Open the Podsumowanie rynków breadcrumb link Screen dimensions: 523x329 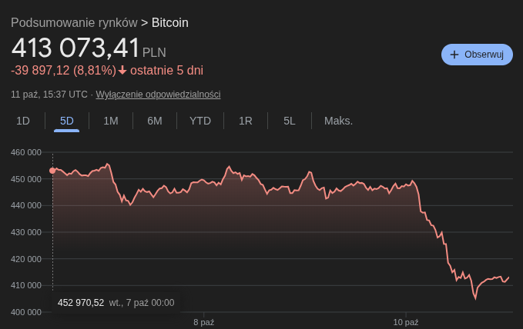coord(74,22)
